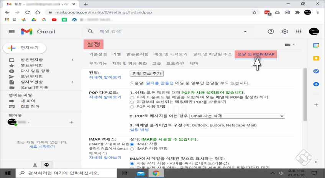Select the 전달 및 POP/IMAP tab
Screen dimensions: 325x178
256,54
